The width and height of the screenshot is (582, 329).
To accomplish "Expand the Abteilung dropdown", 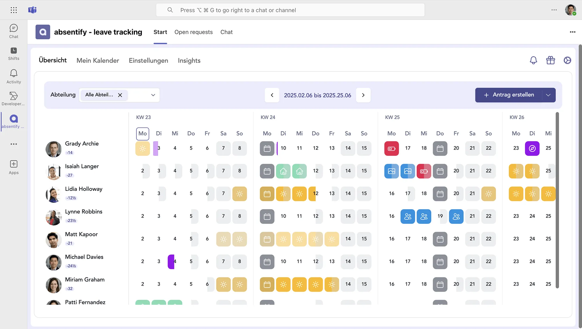I will [153, 95].
